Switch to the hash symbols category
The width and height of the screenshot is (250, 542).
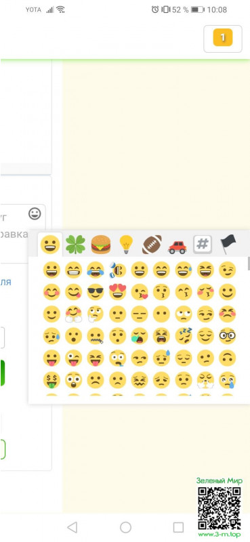point(203,245)
